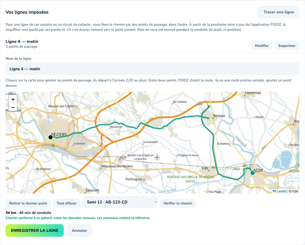Click the '3 points de passage' text
305x245 pixels.
pyautogui.click(x=21, y=47)
